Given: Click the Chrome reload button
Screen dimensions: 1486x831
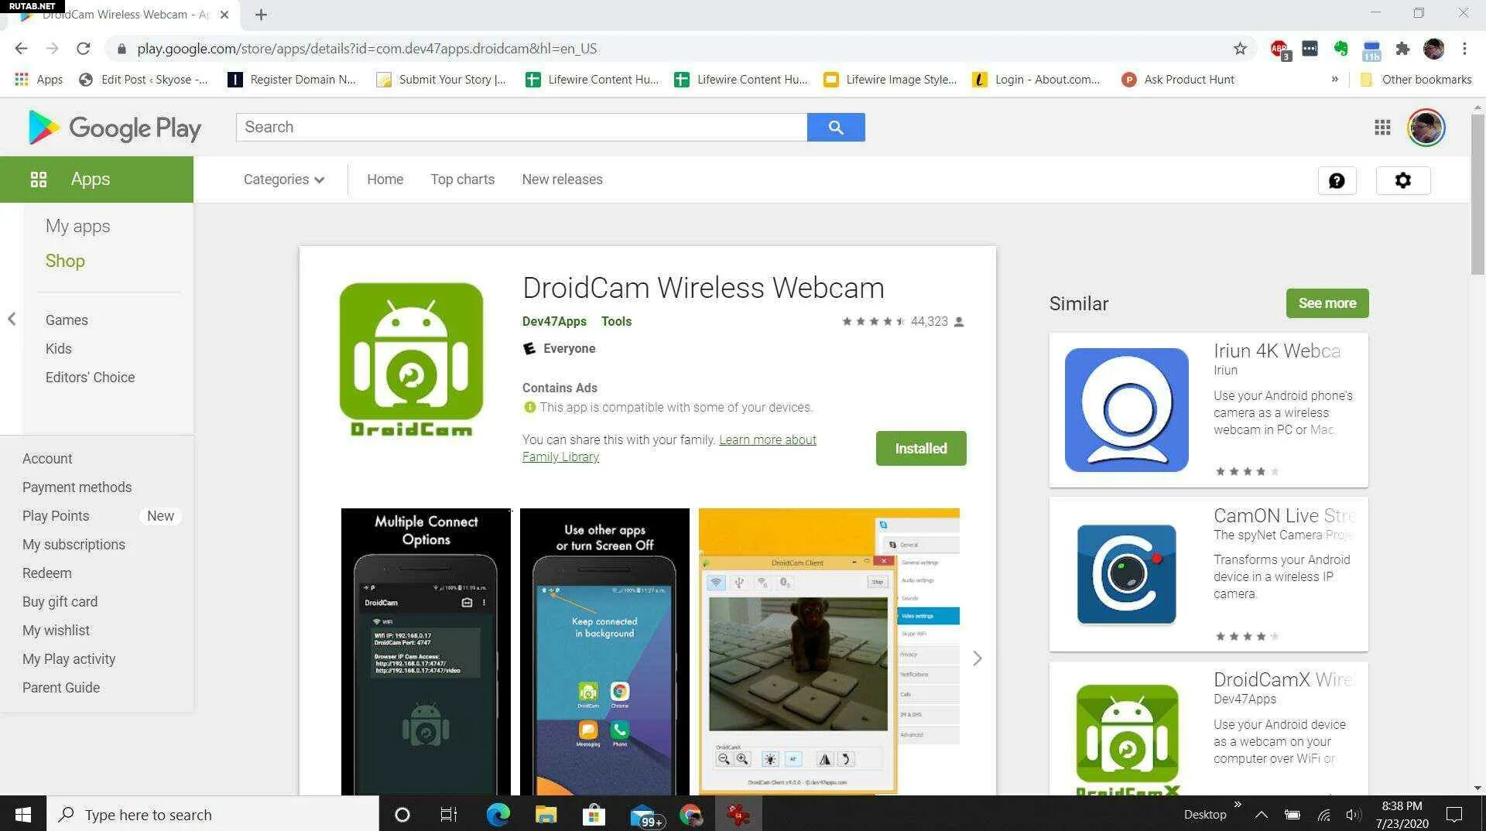Looking at the screenshot, I should coord(84,49).
